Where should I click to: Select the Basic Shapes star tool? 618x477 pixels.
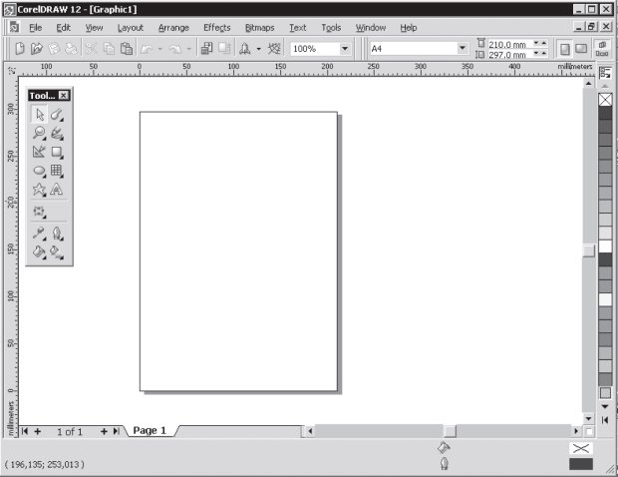click(x=39, y=190)
